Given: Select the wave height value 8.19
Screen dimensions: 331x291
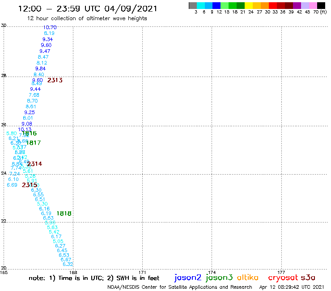Looking at the screenshot, I should tap(49, 33).
